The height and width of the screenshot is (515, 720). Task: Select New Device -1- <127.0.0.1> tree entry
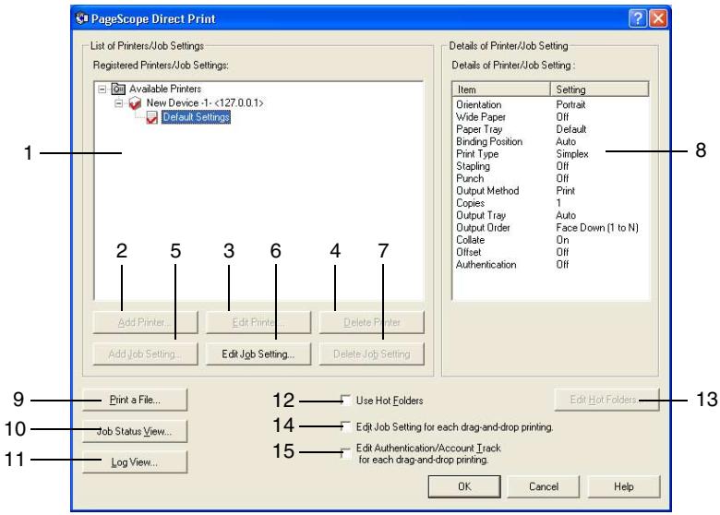(x=205, y=102)
